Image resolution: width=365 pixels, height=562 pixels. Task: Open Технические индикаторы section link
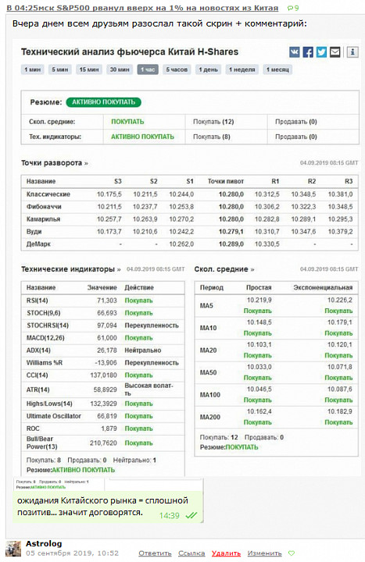(x=70, y=269)
